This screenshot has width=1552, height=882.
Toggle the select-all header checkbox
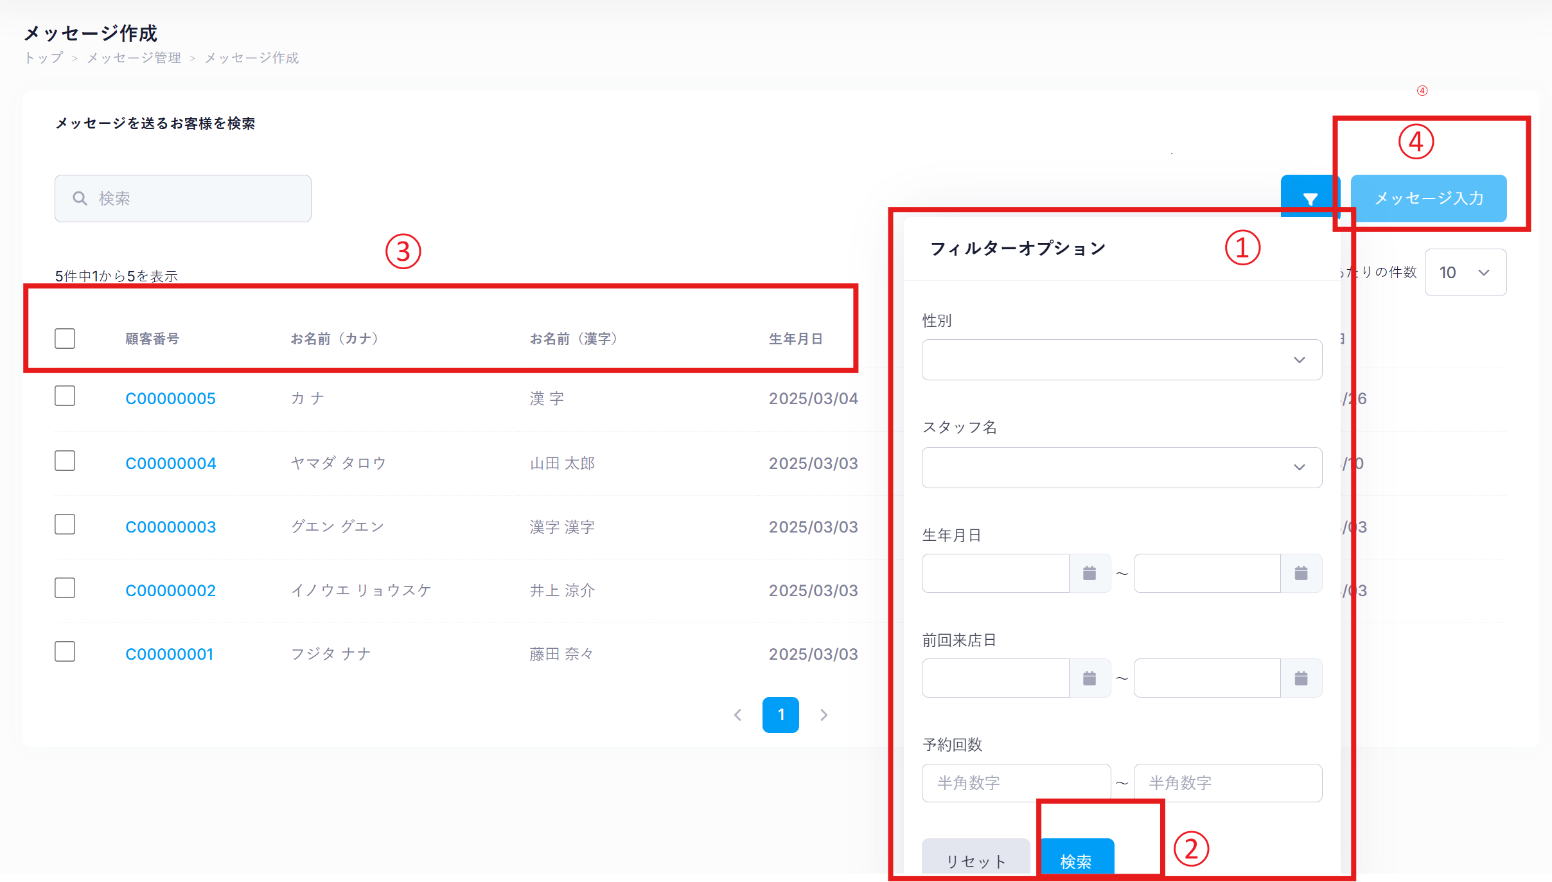tap(65, 339)
